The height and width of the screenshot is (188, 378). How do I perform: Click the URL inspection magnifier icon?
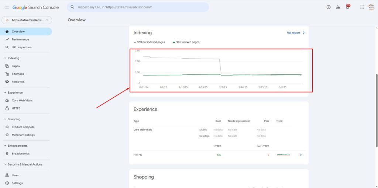[x=7, y=48]
